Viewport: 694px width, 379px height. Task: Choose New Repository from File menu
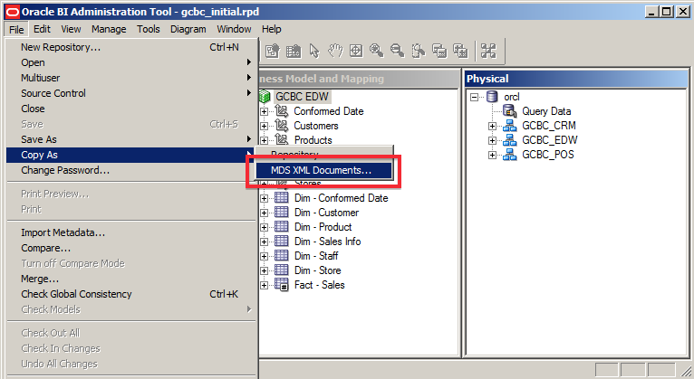tap(131, 47)
